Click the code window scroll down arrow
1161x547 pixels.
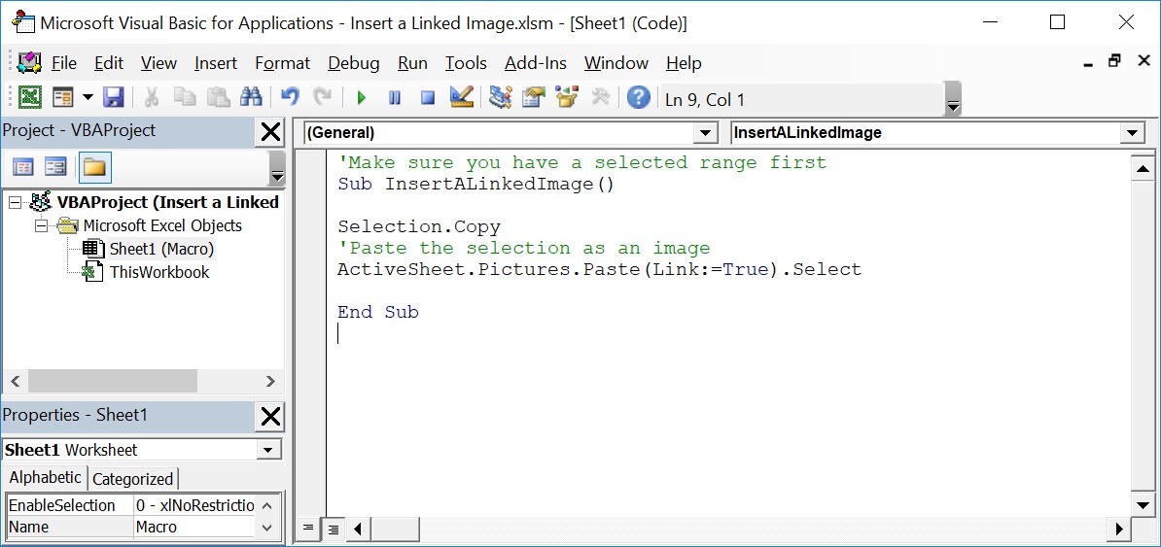coord(1143,505)
